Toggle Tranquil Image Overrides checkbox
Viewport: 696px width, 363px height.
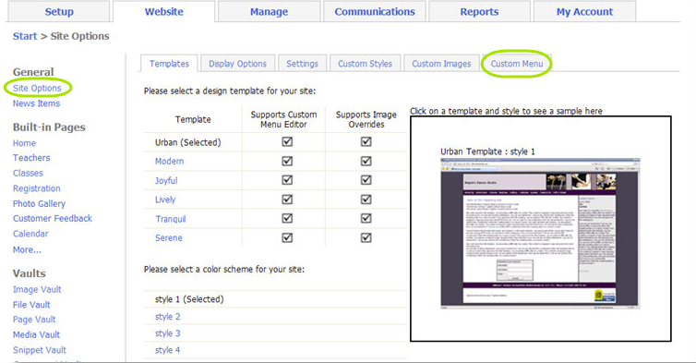366,218
